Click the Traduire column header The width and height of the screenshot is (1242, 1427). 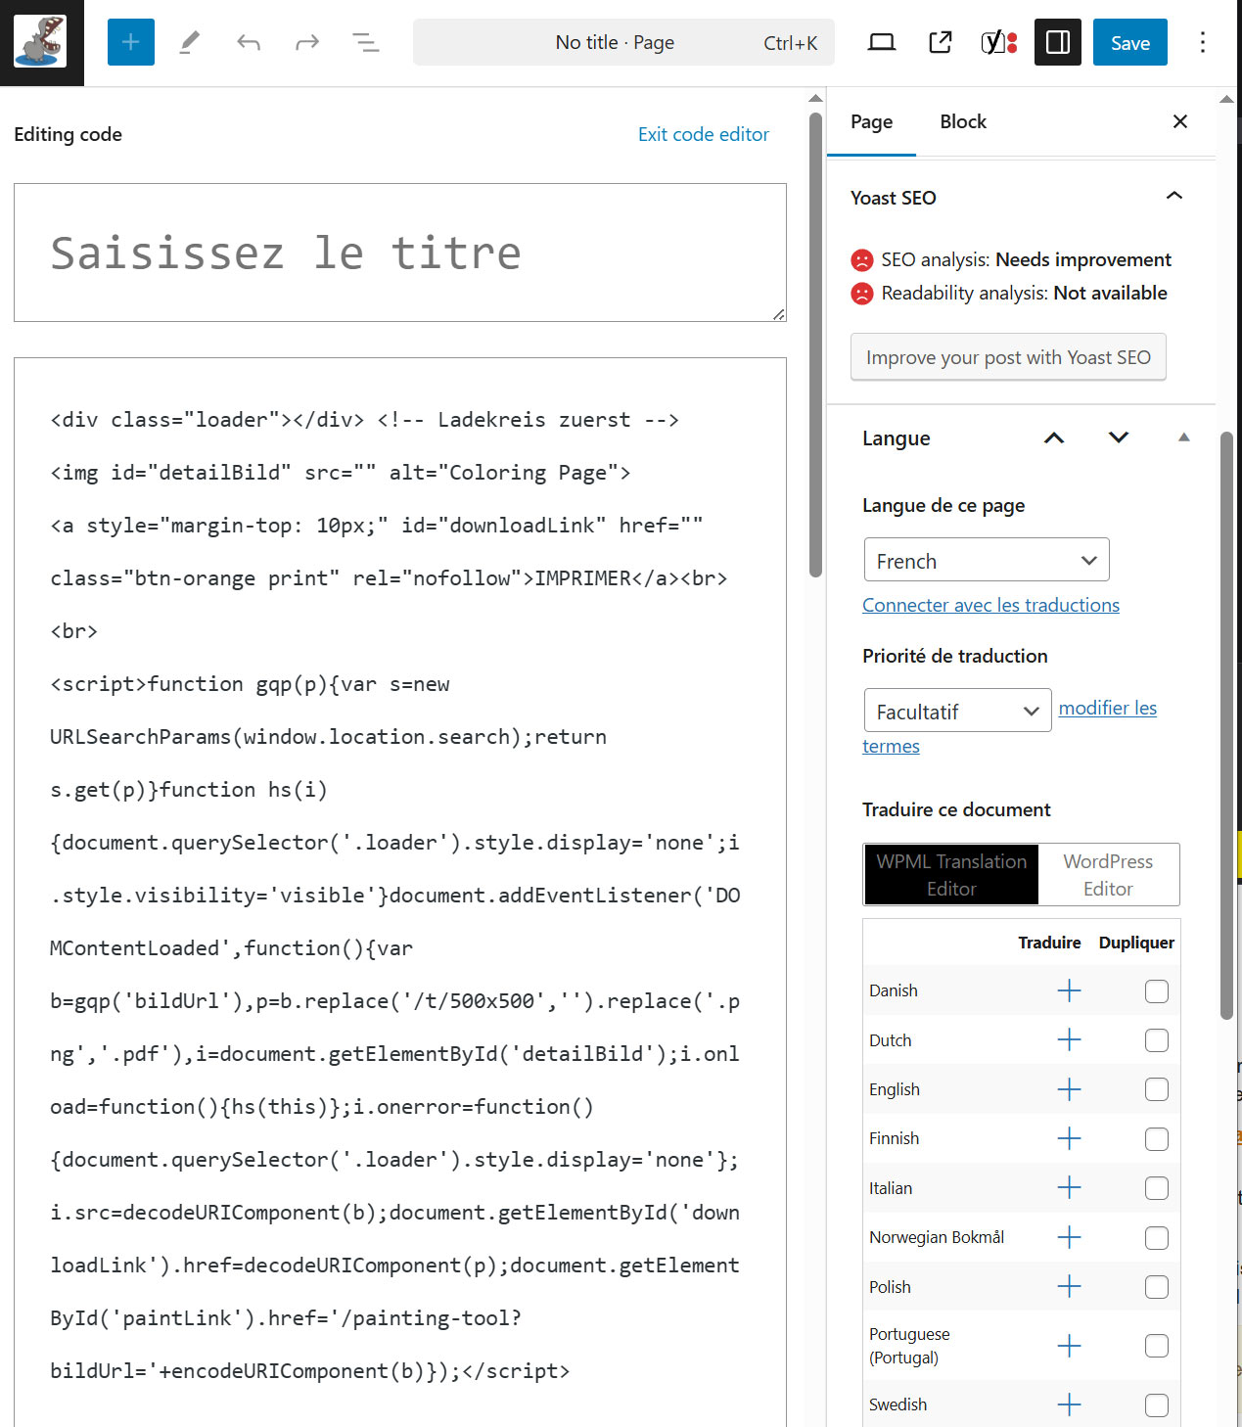(x=1049, y=943)
